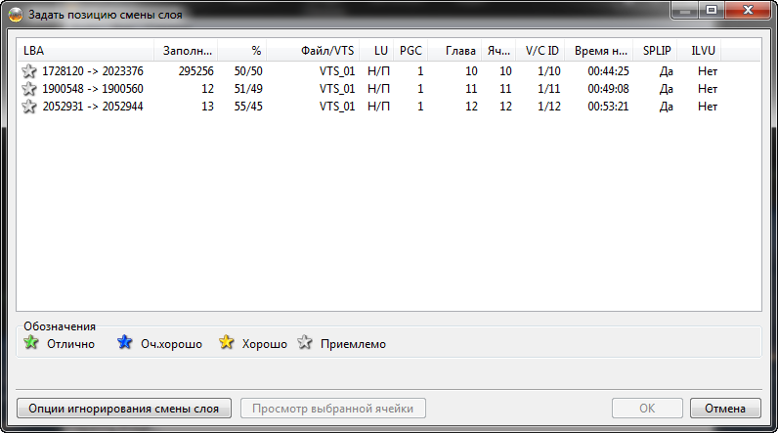Click the V/C ID cell 1/12
The image size is (778, 433).
[x=549, y=107]
